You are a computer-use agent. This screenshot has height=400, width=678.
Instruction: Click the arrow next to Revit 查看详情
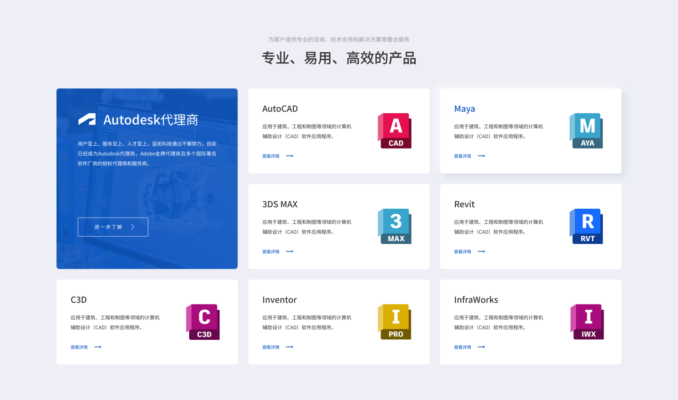pyautogui.click(x=481, y=251)
